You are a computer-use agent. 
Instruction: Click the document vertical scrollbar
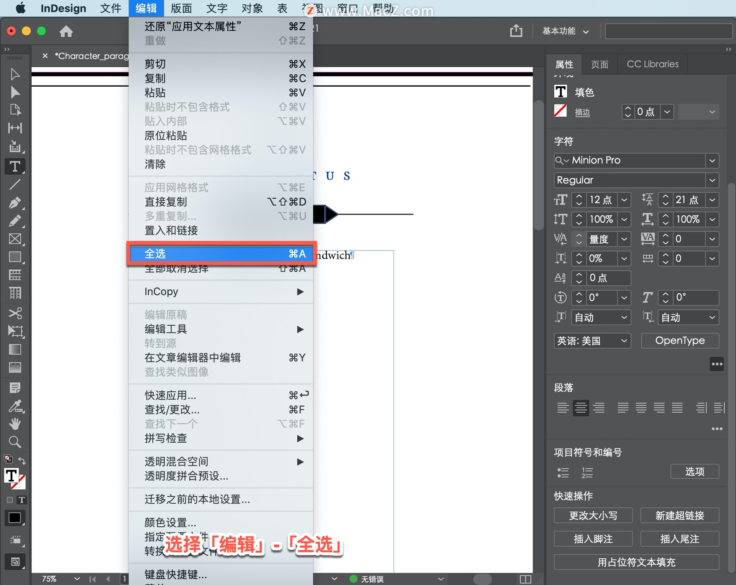[x=539, y=165]
